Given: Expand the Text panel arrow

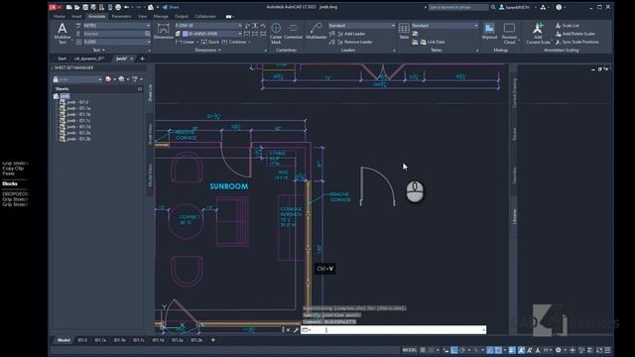Looking at the screenshot, I should [x=103, y=51].
